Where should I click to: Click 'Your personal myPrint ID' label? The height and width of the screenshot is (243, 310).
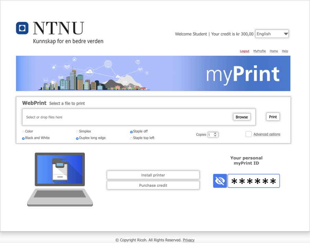pyautogui.click(x=246, y=161)
